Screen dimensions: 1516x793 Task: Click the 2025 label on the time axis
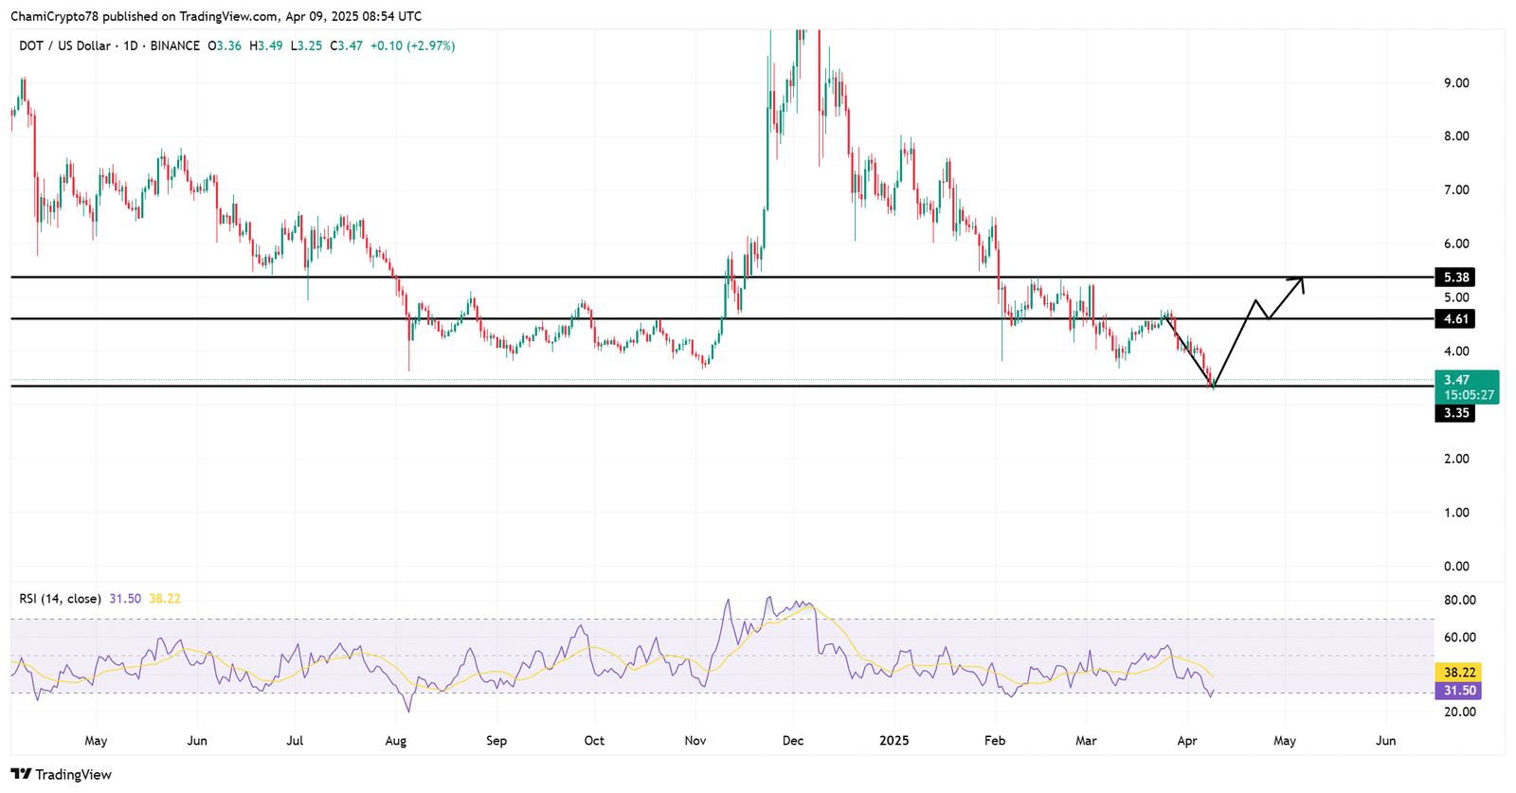pyautogui.click(x=893, y=741)
